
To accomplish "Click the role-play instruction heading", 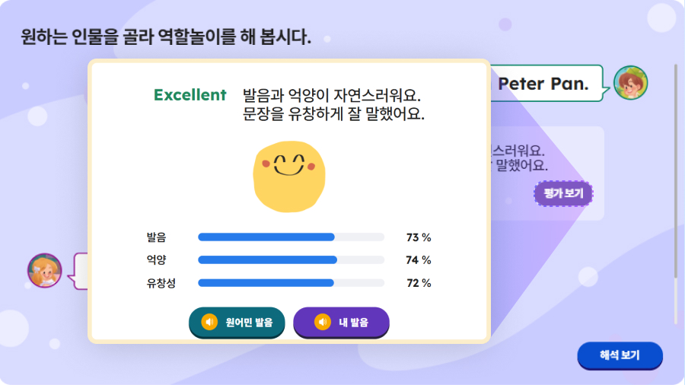I will point(166,37).
